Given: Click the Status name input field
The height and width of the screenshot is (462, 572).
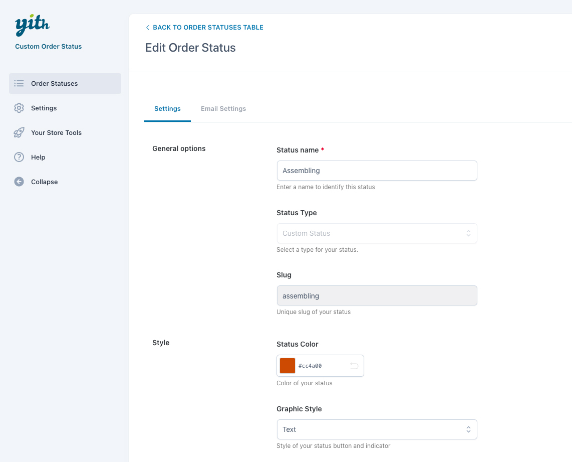Looking at the screenshot, I should coord(377,171).
